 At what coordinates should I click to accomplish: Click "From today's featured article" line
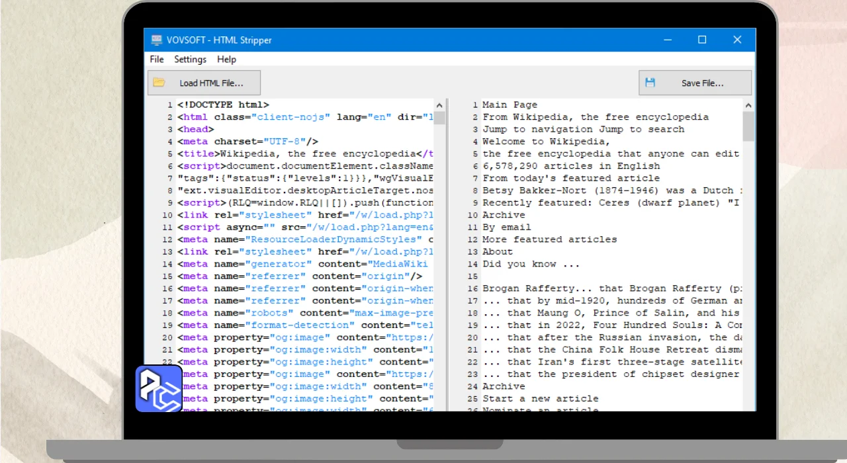coord(571,178)
